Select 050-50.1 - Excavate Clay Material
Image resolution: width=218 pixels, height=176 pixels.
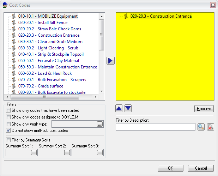[49, 61]
